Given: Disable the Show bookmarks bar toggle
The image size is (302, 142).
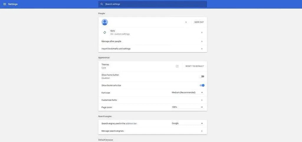Looking at the screenshot, I should point(202,85).
